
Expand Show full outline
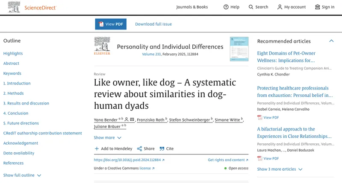pos(22,175)
